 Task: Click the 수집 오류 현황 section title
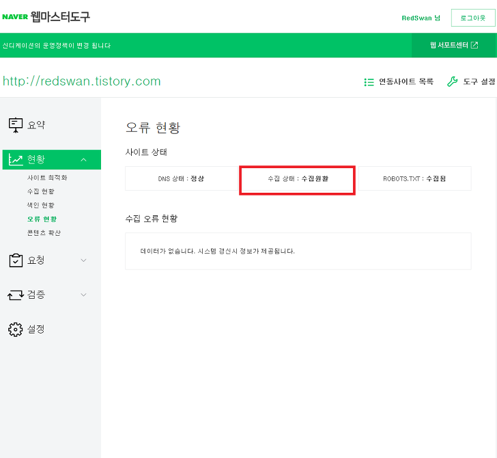click(152, 219)
